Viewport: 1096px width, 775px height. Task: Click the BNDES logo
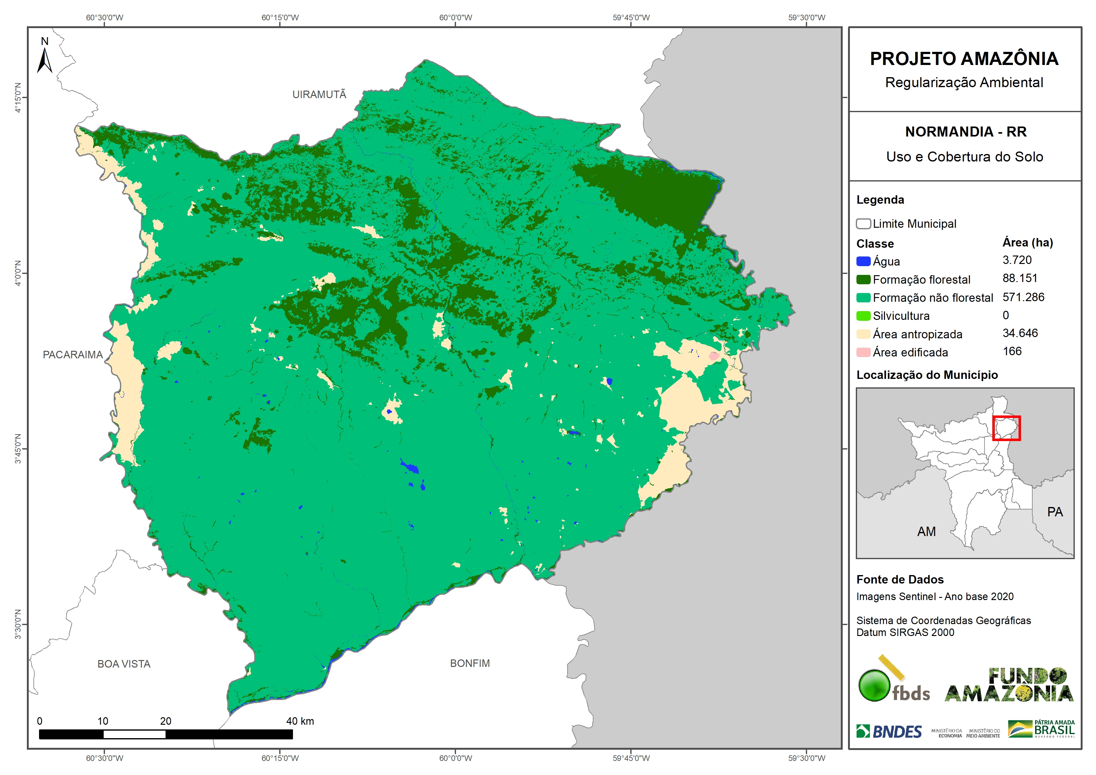889,732
